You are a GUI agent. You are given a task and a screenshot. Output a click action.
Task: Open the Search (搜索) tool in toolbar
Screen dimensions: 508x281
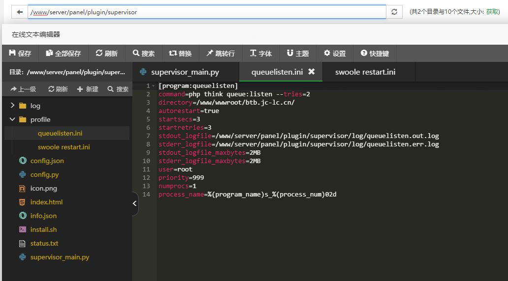pos(143,54)
